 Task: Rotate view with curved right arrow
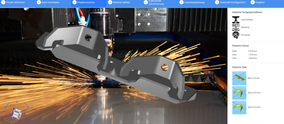(x=26, y=105)
